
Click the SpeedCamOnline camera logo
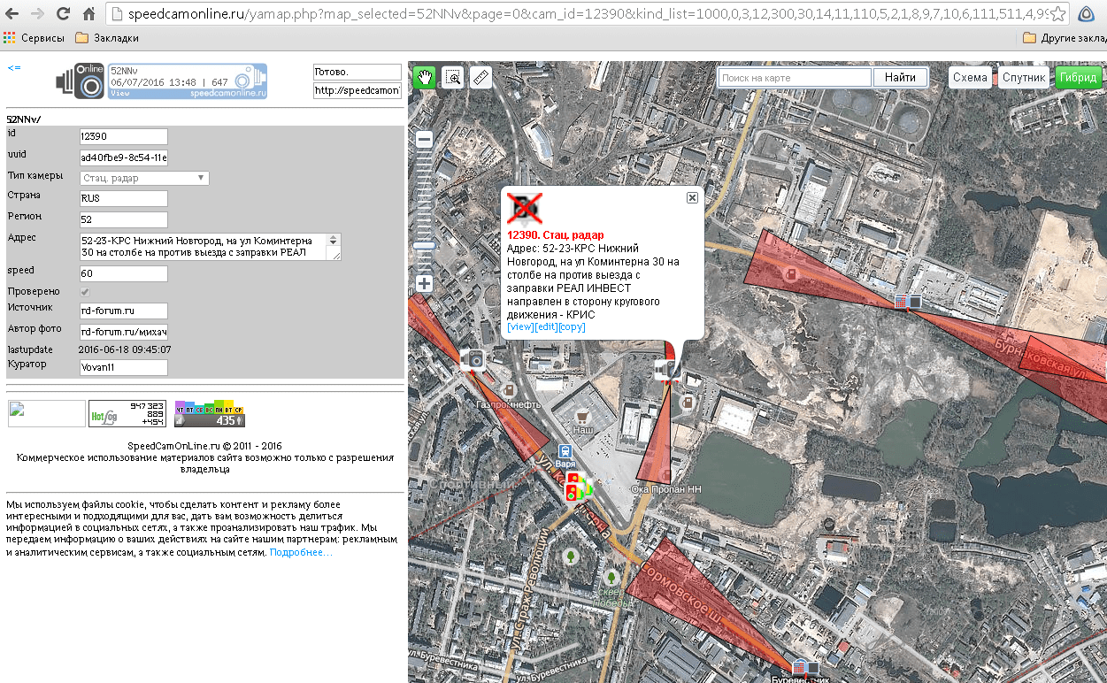point(80,81)
